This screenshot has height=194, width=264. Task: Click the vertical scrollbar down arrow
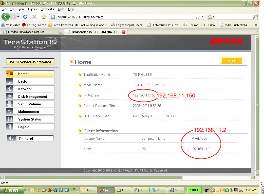click(257, 173)
